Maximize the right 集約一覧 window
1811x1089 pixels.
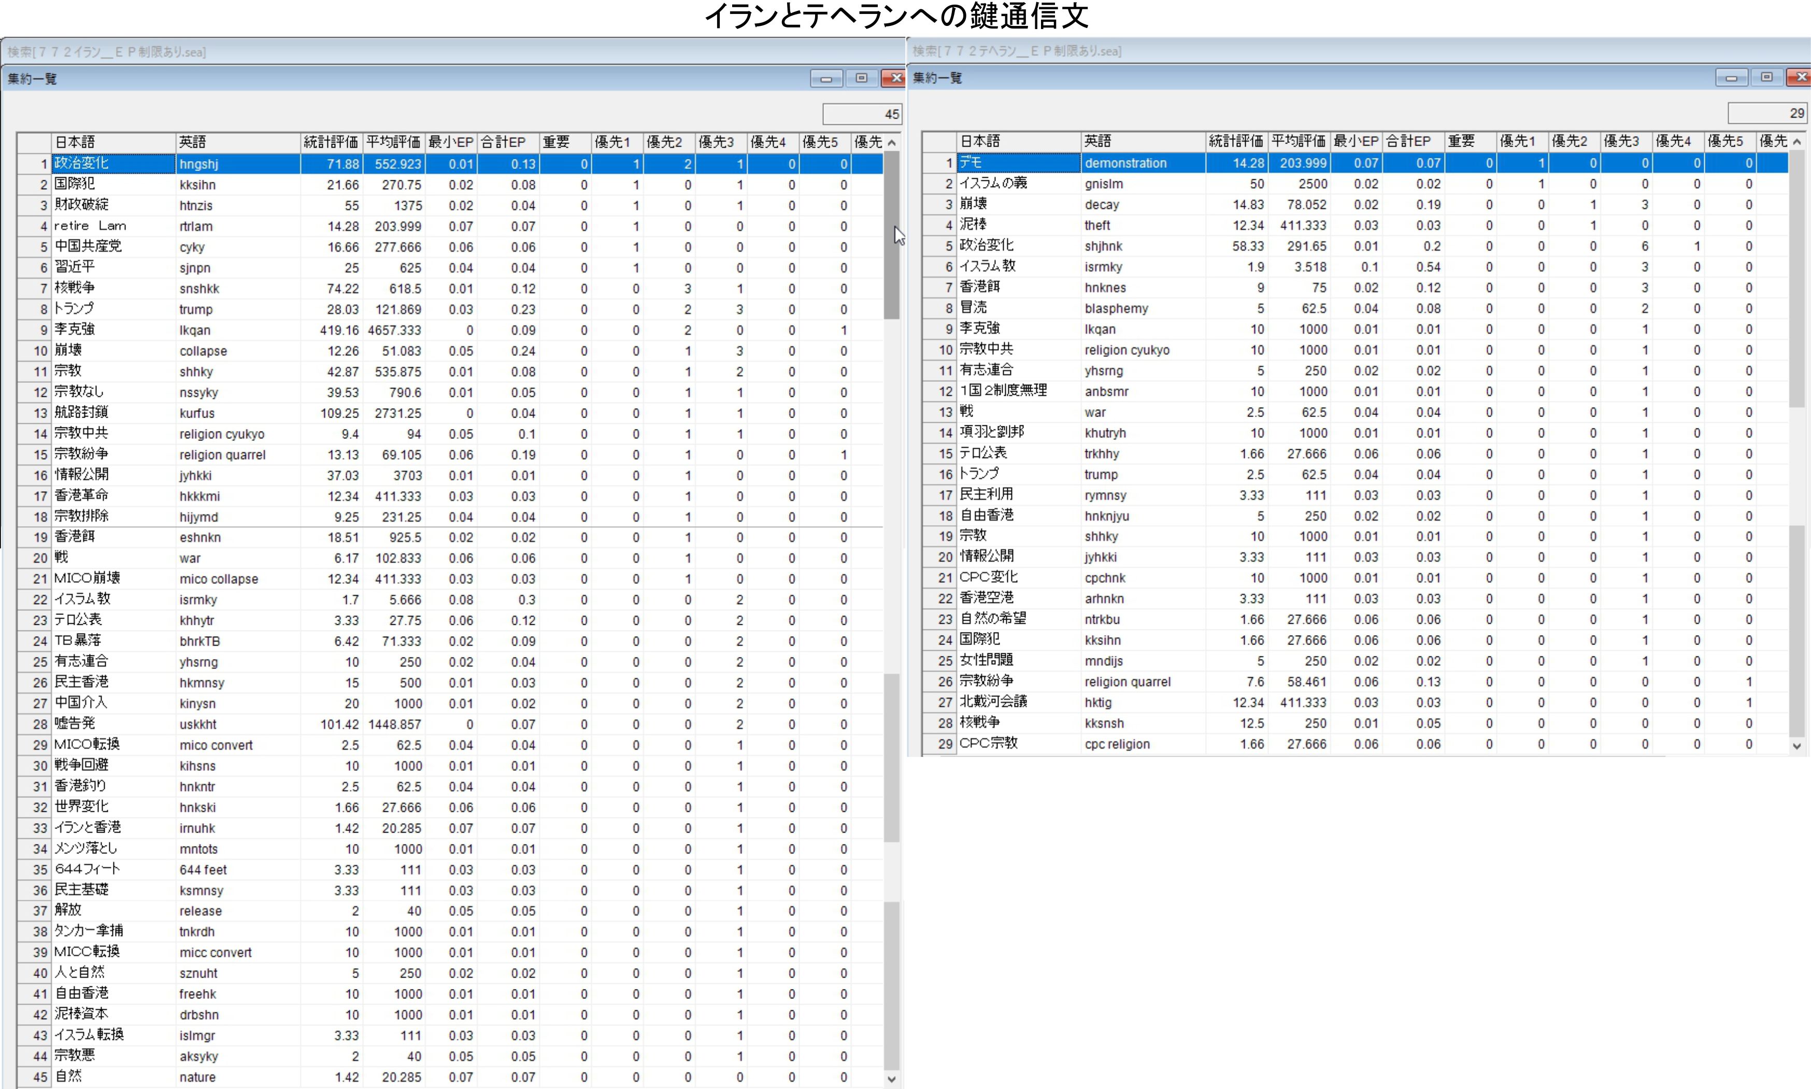point(1766,78)
